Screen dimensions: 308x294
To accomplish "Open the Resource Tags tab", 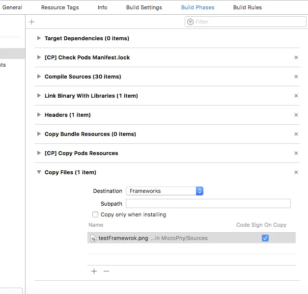I will click(x=60, y=7).
